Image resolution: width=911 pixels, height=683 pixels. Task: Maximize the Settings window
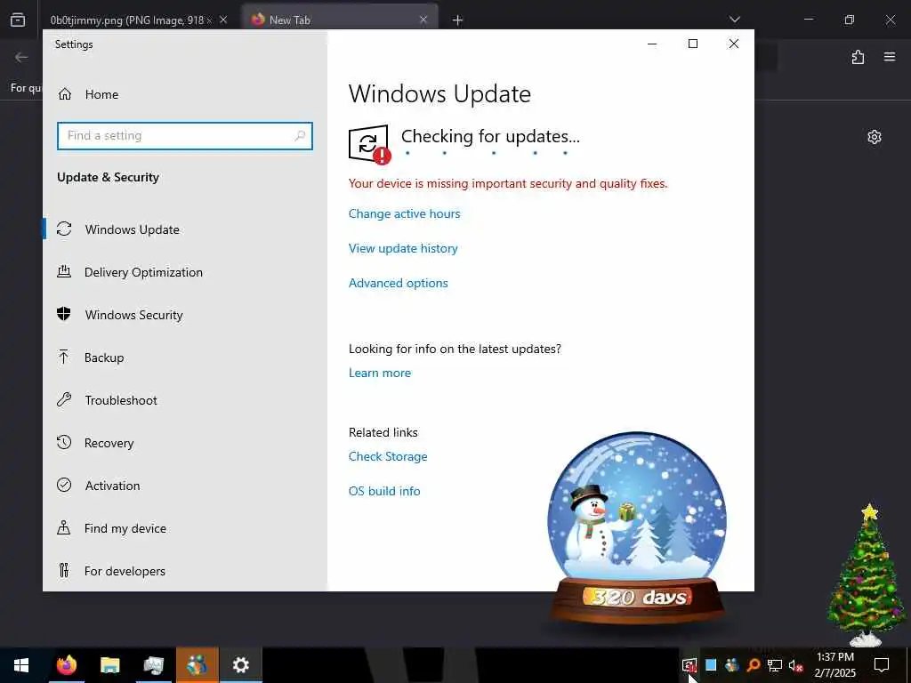pos(692,44)
